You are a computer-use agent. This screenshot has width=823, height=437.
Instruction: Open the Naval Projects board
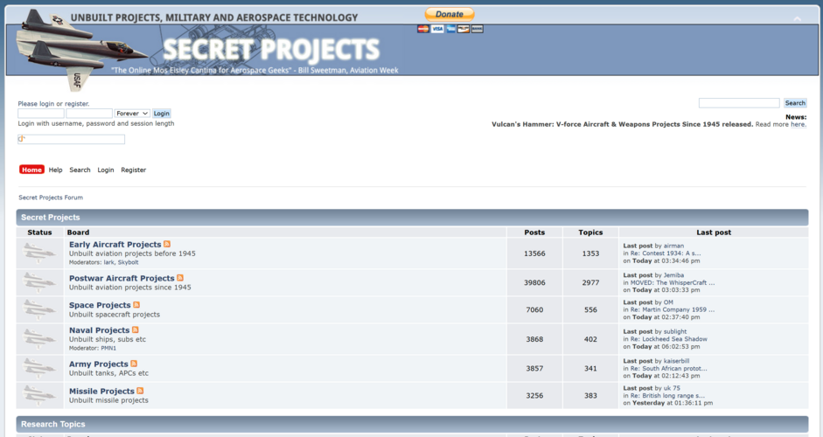tap(99, 330)
